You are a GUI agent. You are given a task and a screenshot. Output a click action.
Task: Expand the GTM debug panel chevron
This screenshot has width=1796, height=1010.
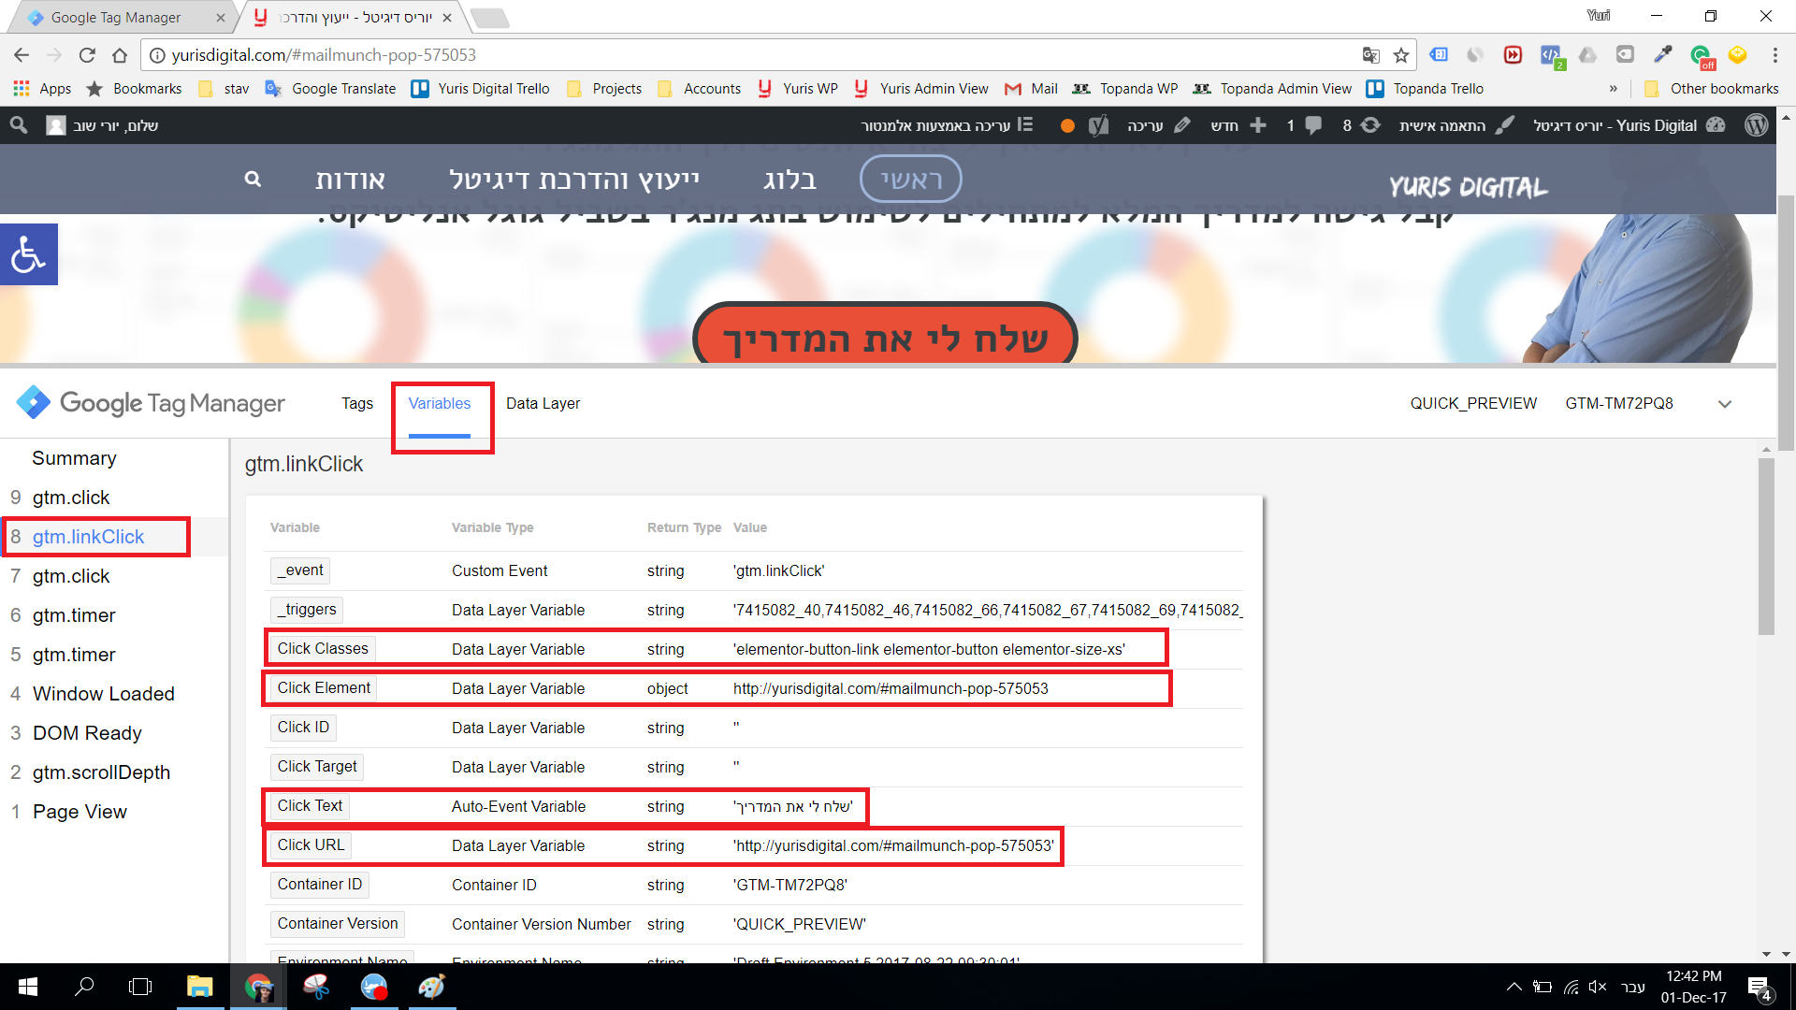1725,404
